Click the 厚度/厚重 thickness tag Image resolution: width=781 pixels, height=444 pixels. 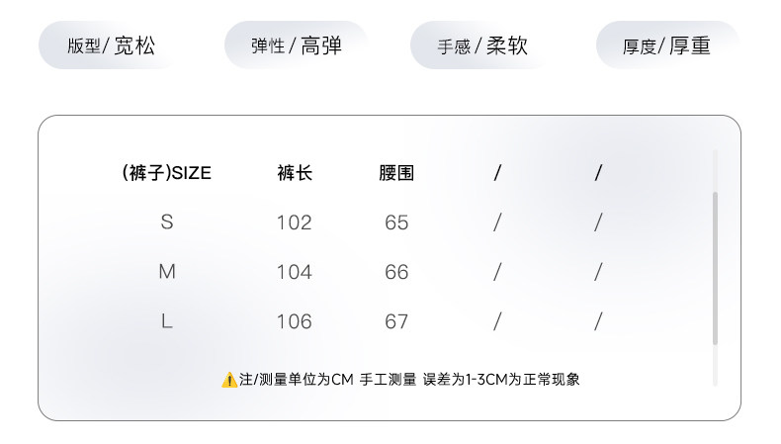coord(667,45)
